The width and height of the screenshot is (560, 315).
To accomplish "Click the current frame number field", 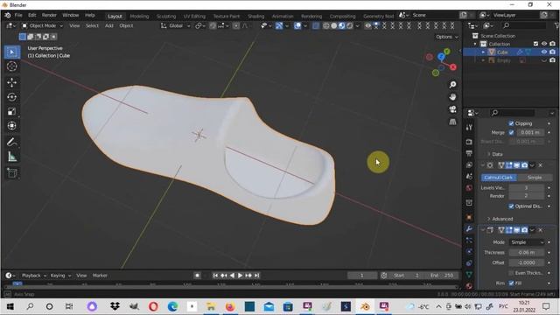I will pos(361,276).
